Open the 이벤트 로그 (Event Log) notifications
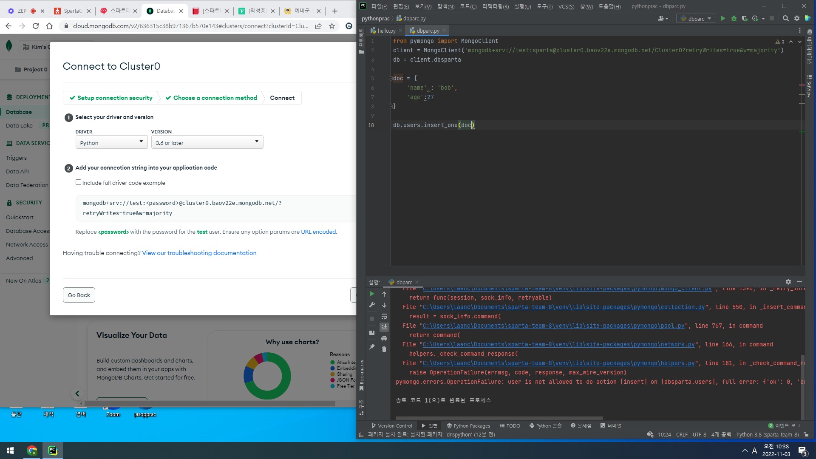 784,425
